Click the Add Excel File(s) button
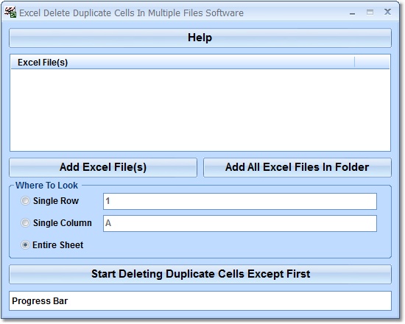 tap(103, 167)
